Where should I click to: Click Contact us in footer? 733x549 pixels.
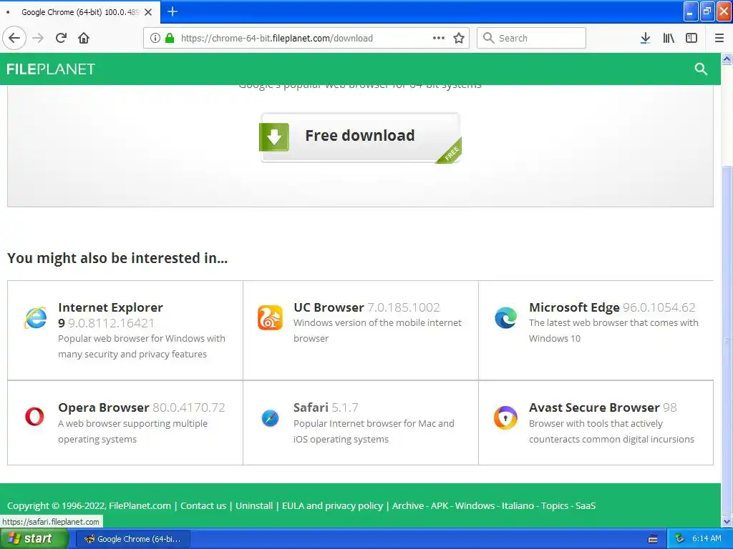pyautogui.click(x=203, y=505)
